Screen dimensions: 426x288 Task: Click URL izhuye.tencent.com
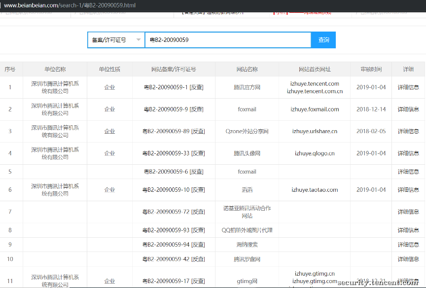(x=315, y=83)
